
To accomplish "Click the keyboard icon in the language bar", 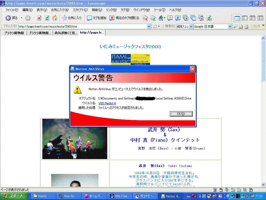I will [x=189, y=196].
